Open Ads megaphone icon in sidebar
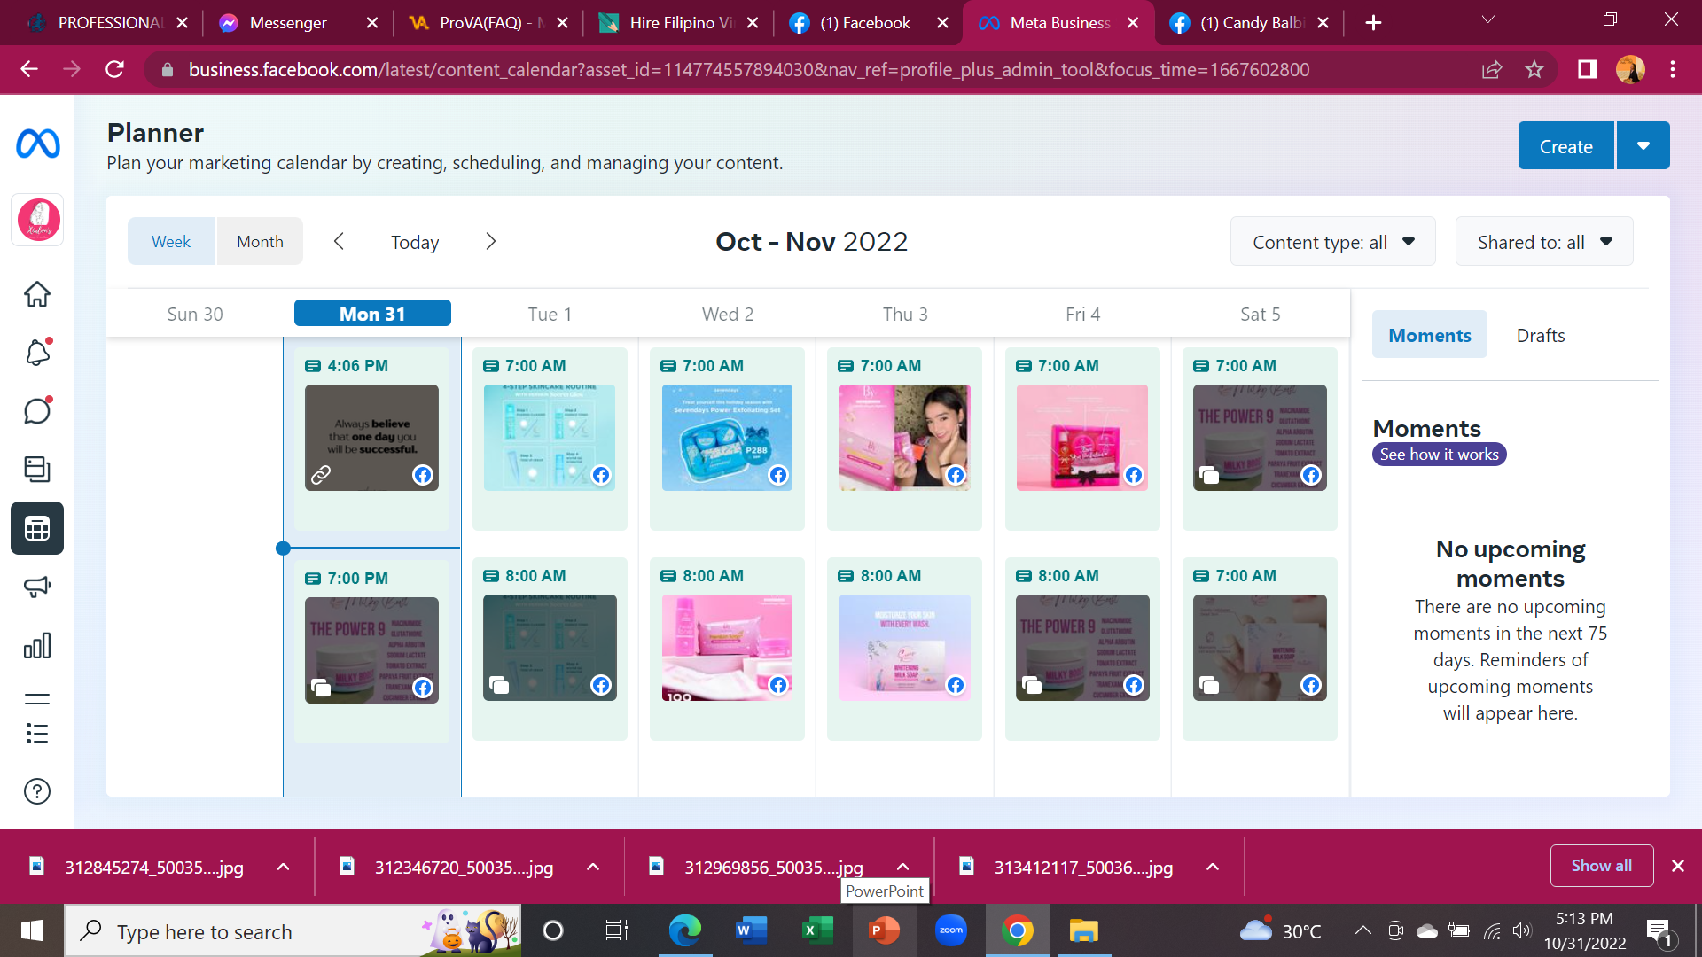Screen dimensions: 1702x957 37,587
